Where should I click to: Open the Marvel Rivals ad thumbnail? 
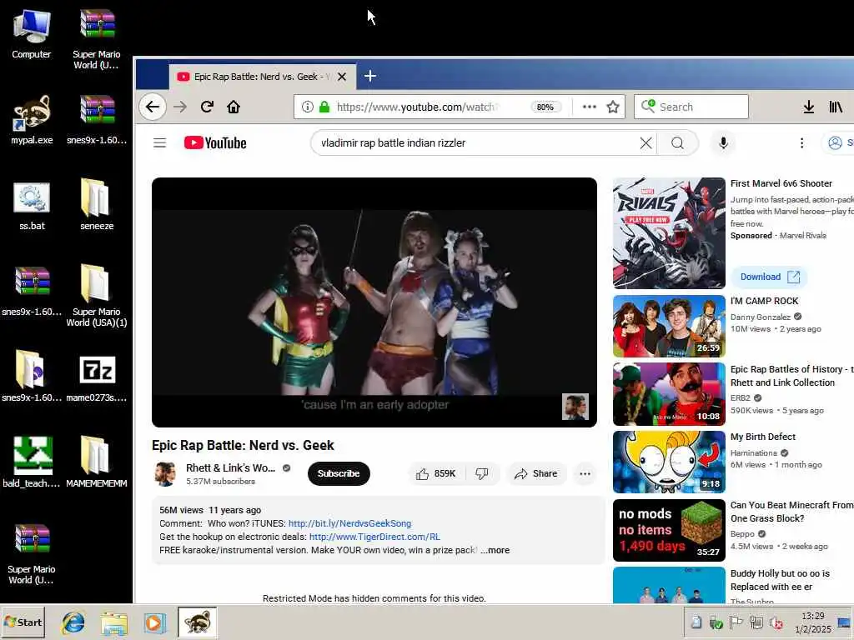(x=669, y=233)
